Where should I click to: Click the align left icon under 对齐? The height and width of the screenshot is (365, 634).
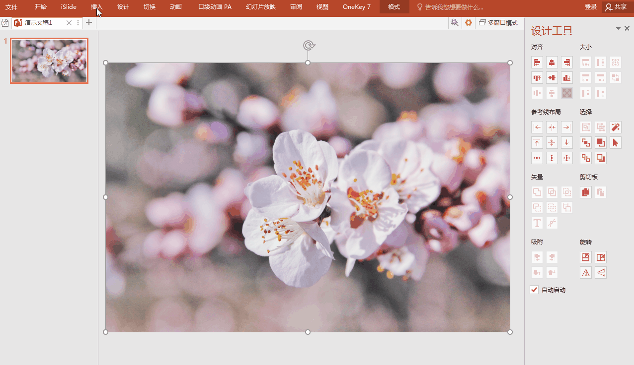point(537,62)
